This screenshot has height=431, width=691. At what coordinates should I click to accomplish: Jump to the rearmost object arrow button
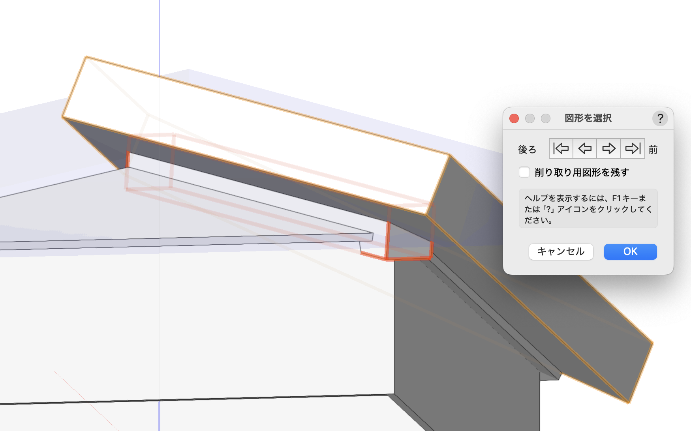point(561,148)
